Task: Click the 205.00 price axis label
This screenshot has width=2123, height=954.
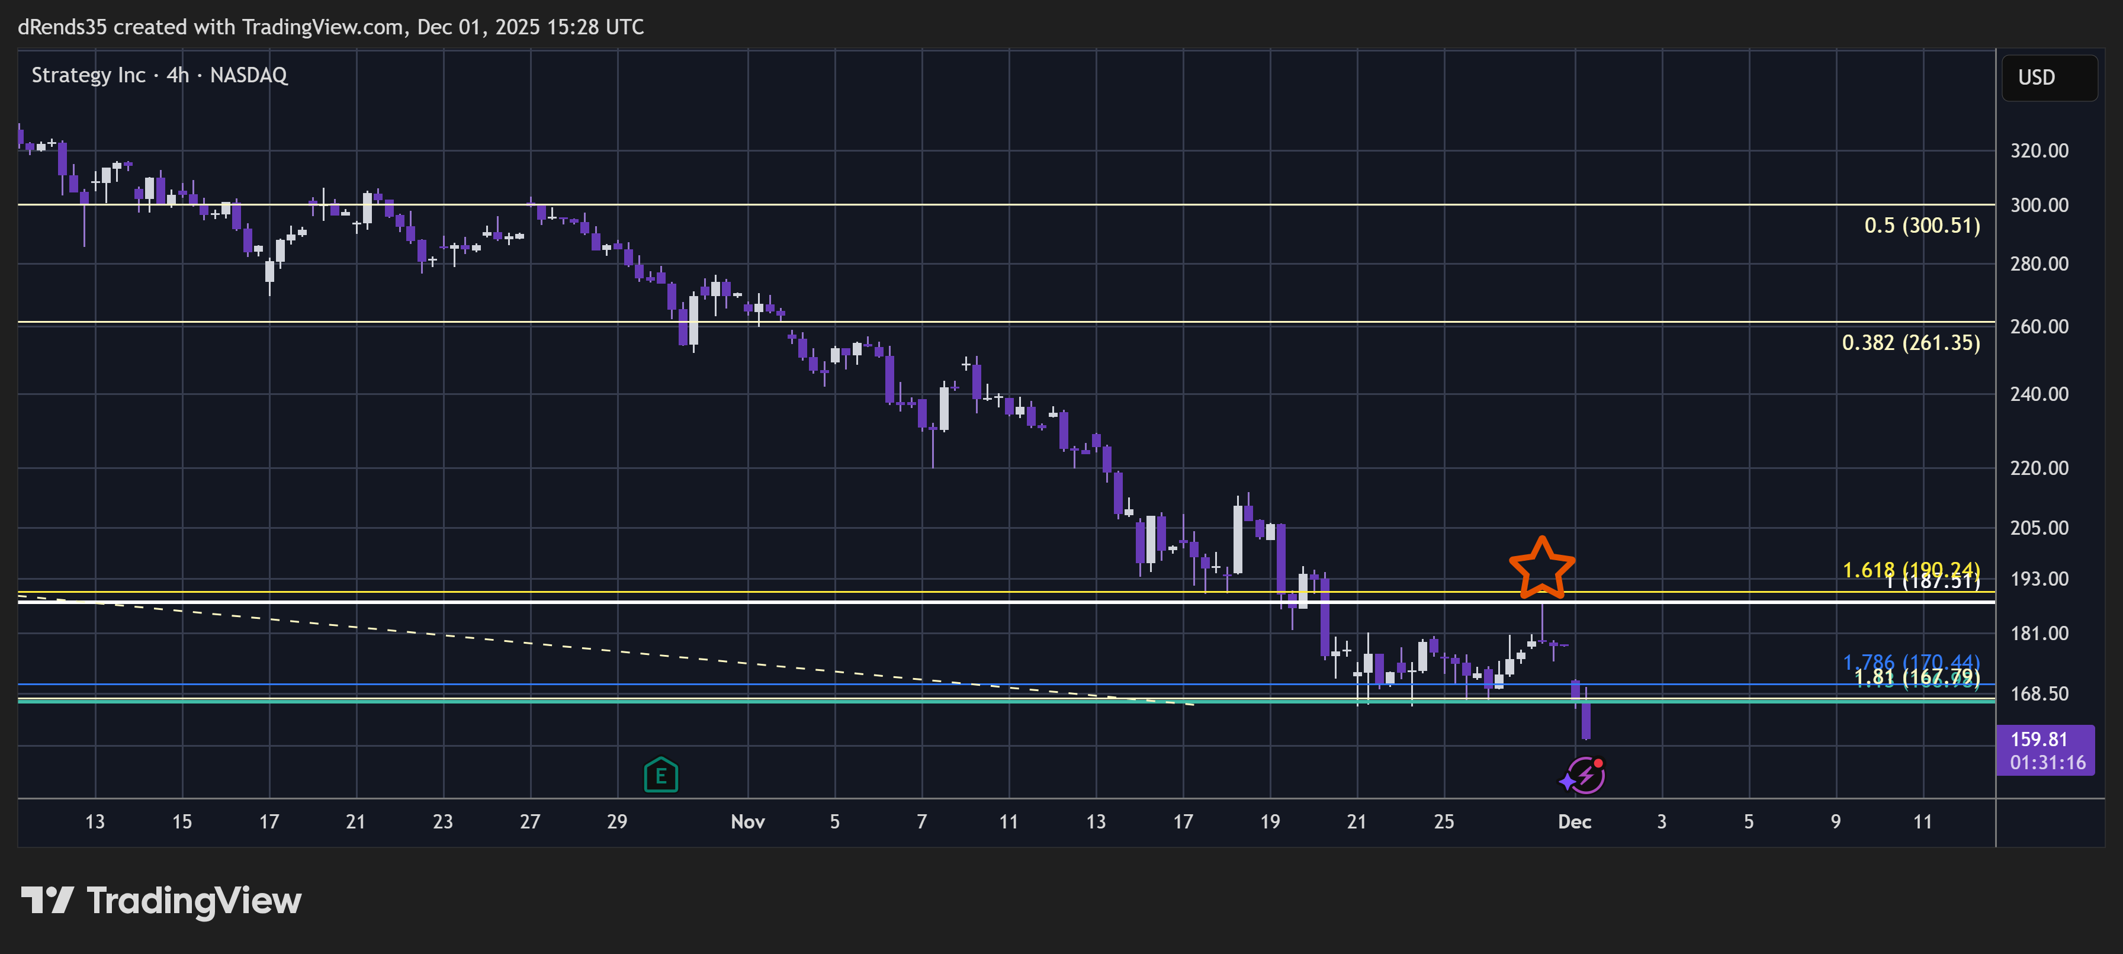Action: point(2039,527)
